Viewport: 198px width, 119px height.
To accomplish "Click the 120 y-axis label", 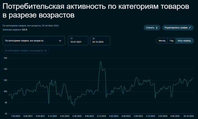I will [x=6, y=80].
